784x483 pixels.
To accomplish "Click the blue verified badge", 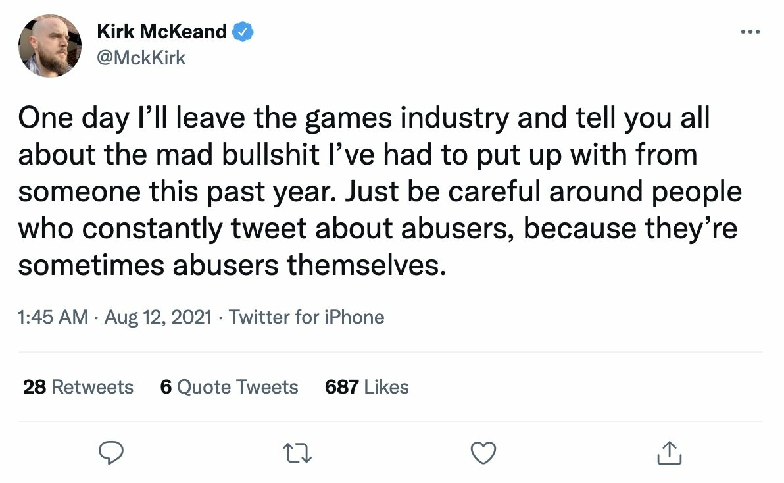I will point(245,31).
